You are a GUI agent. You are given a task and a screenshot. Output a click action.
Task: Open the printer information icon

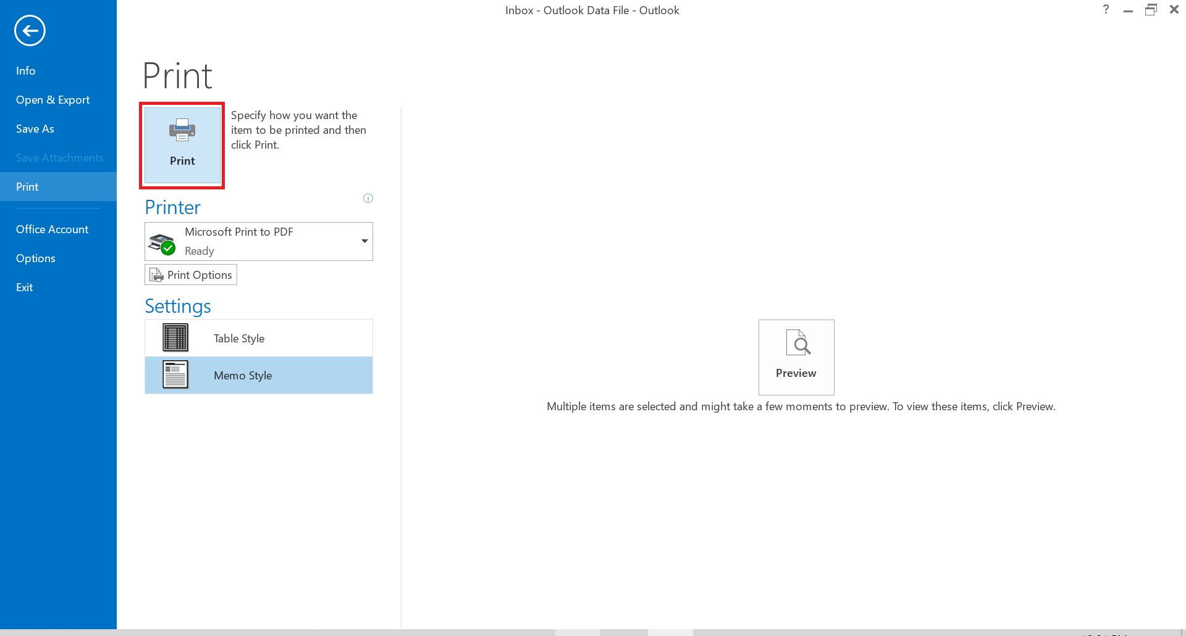point(368,198)
